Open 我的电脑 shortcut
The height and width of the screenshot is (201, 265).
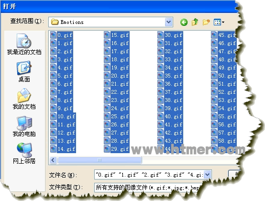24,126
